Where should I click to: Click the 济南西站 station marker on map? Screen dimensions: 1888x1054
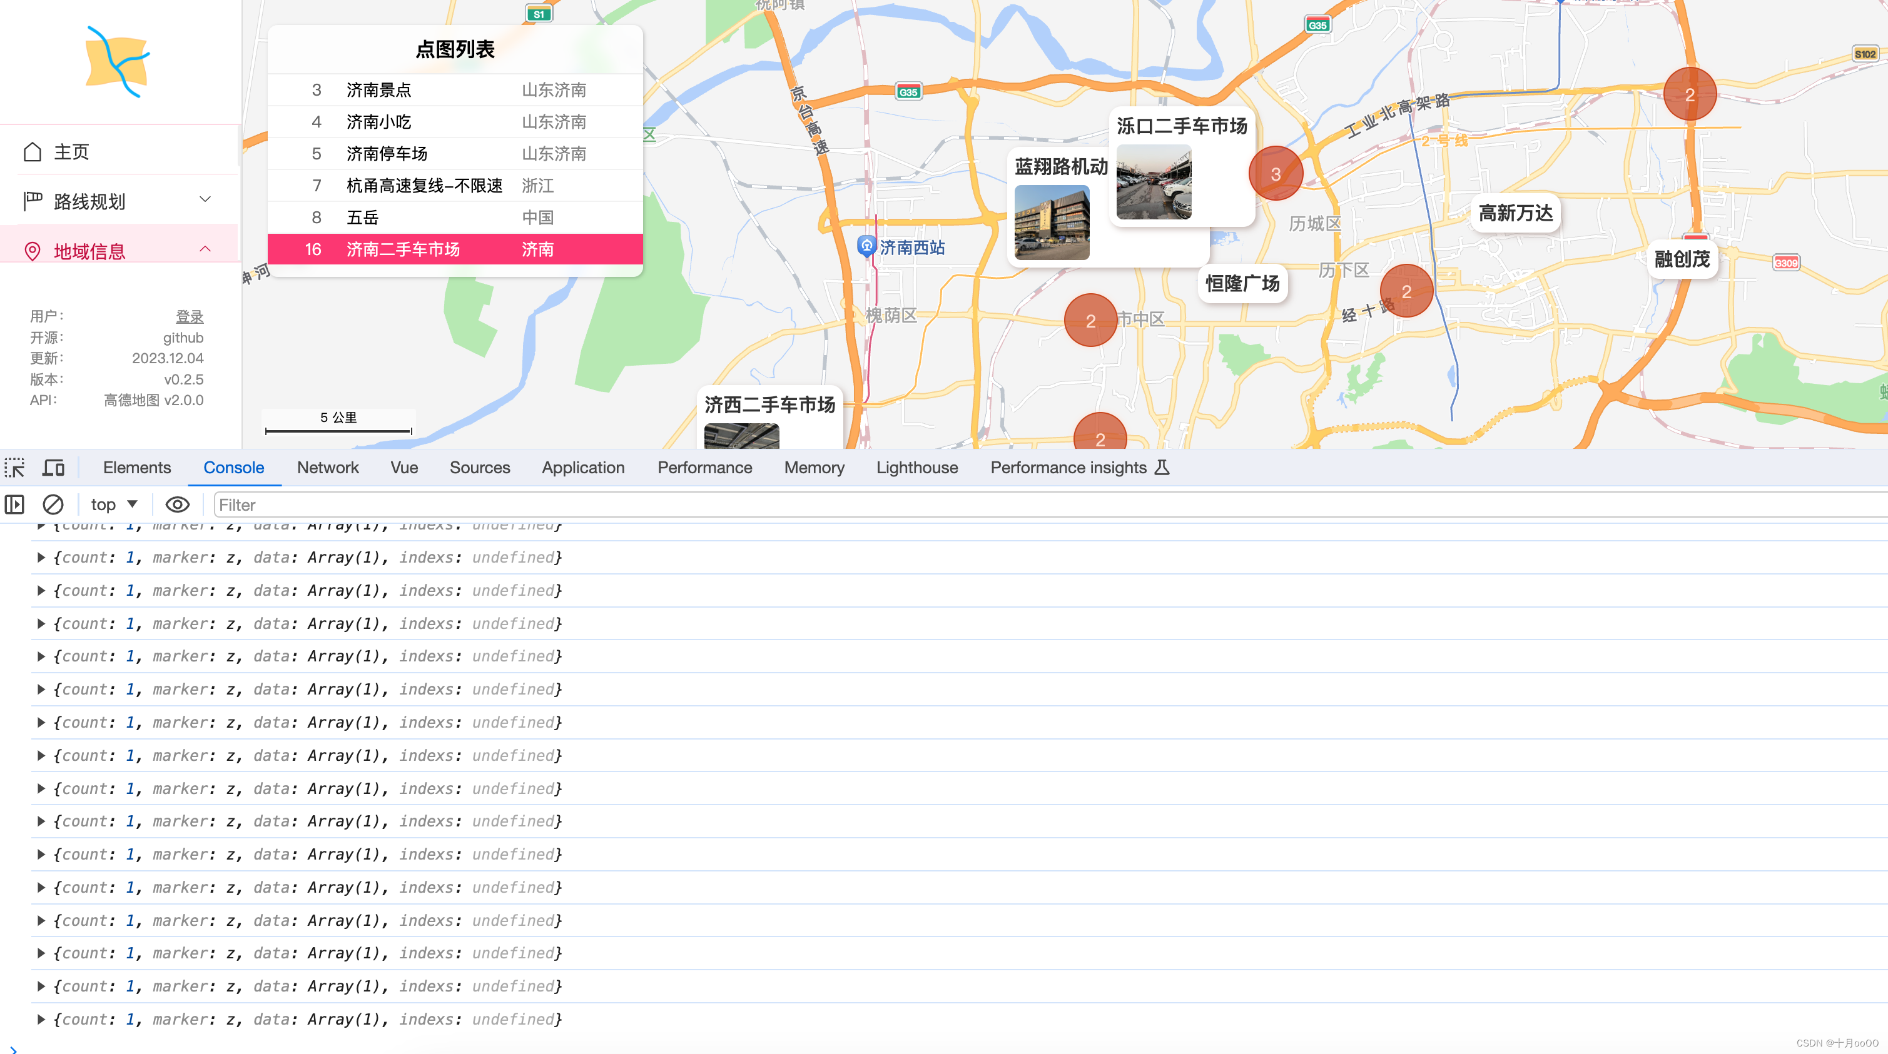pyautogui.click(x=867, y=248)
